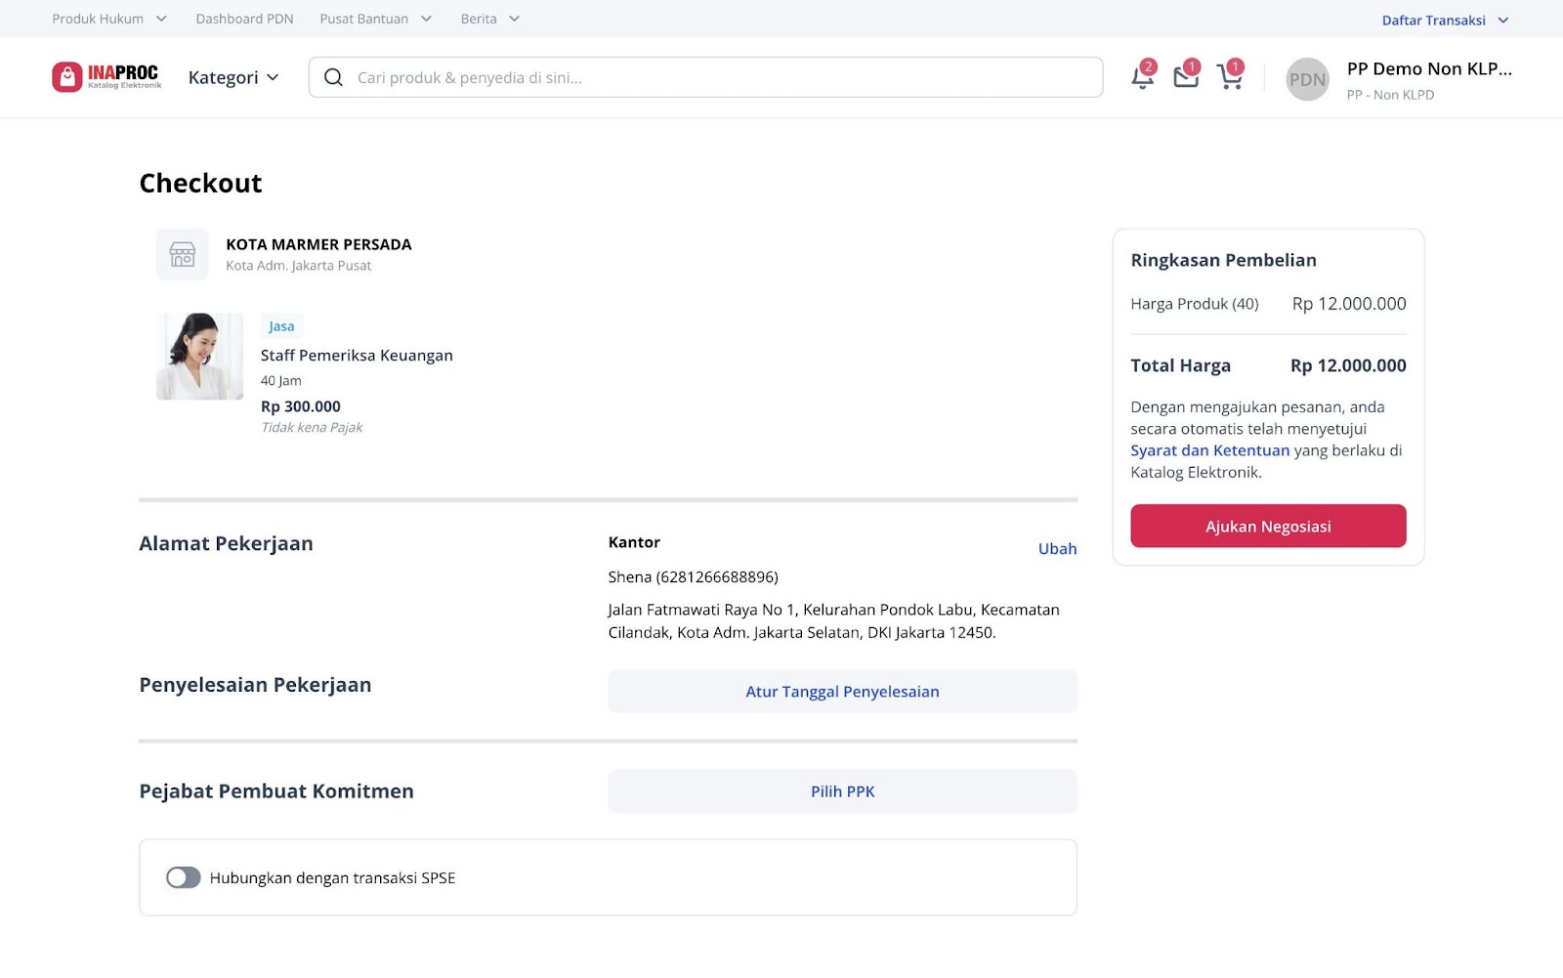Image resolution: width=1563 pixels, height=978 pixels.
Task: Click the INAPROC logo
Action: coord(106,76)
